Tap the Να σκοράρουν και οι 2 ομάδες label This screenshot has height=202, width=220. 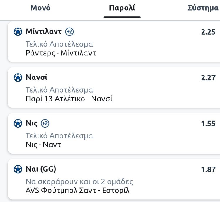point(79,182)
